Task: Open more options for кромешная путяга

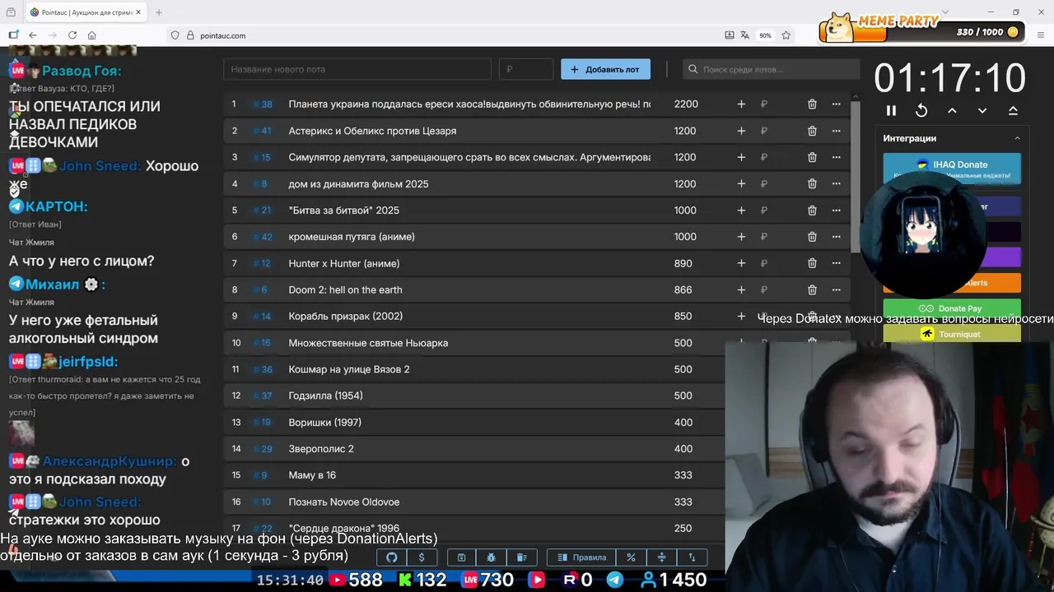Action: pyautogui.click(x=837, y=237)
